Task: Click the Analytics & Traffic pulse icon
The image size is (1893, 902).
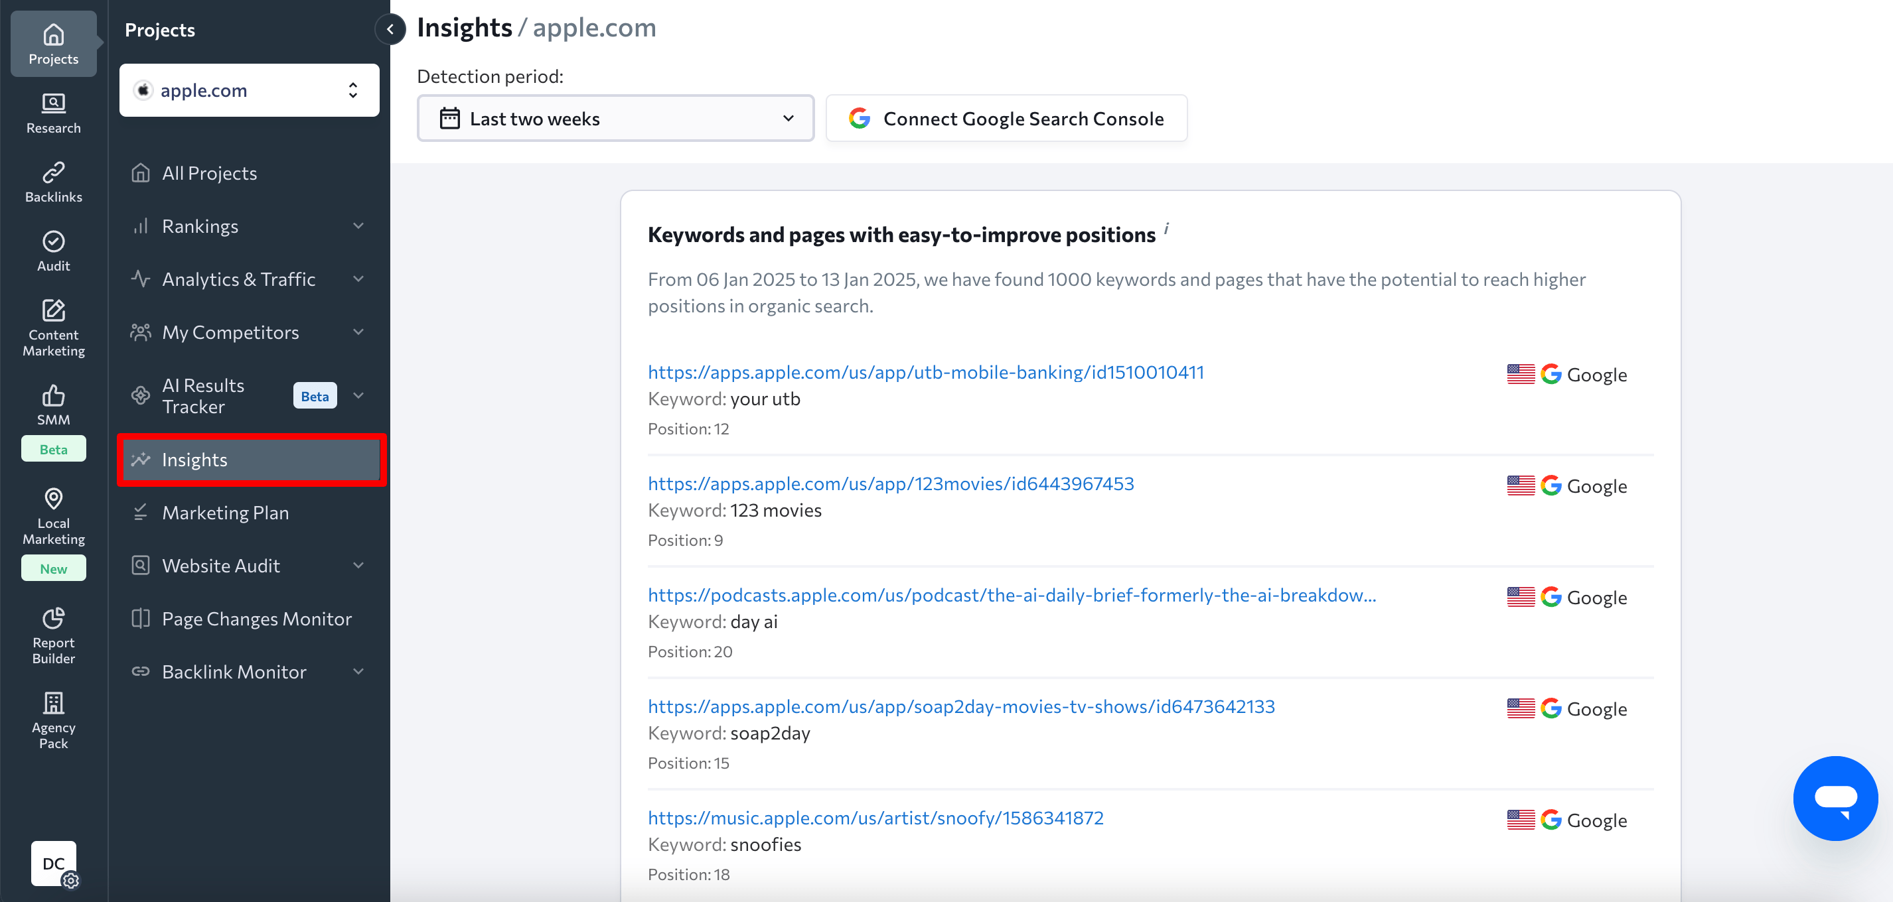Action: 140,279
